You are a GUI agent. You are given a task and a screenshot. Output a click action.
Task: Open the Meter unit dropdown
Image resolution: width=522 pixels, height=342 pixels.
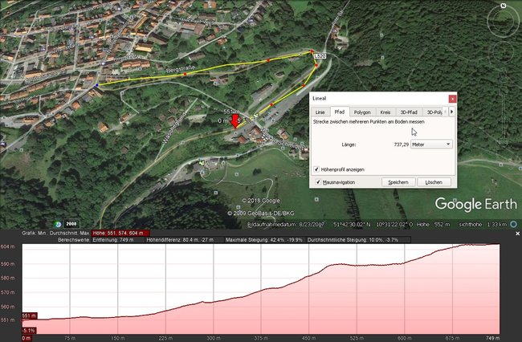(x=431, y=145)
